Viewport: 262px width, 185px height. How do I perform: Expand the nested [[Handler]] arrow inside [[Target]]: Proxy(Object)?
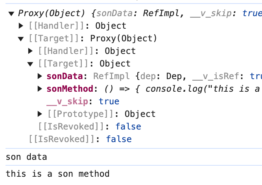coord(31,51)
